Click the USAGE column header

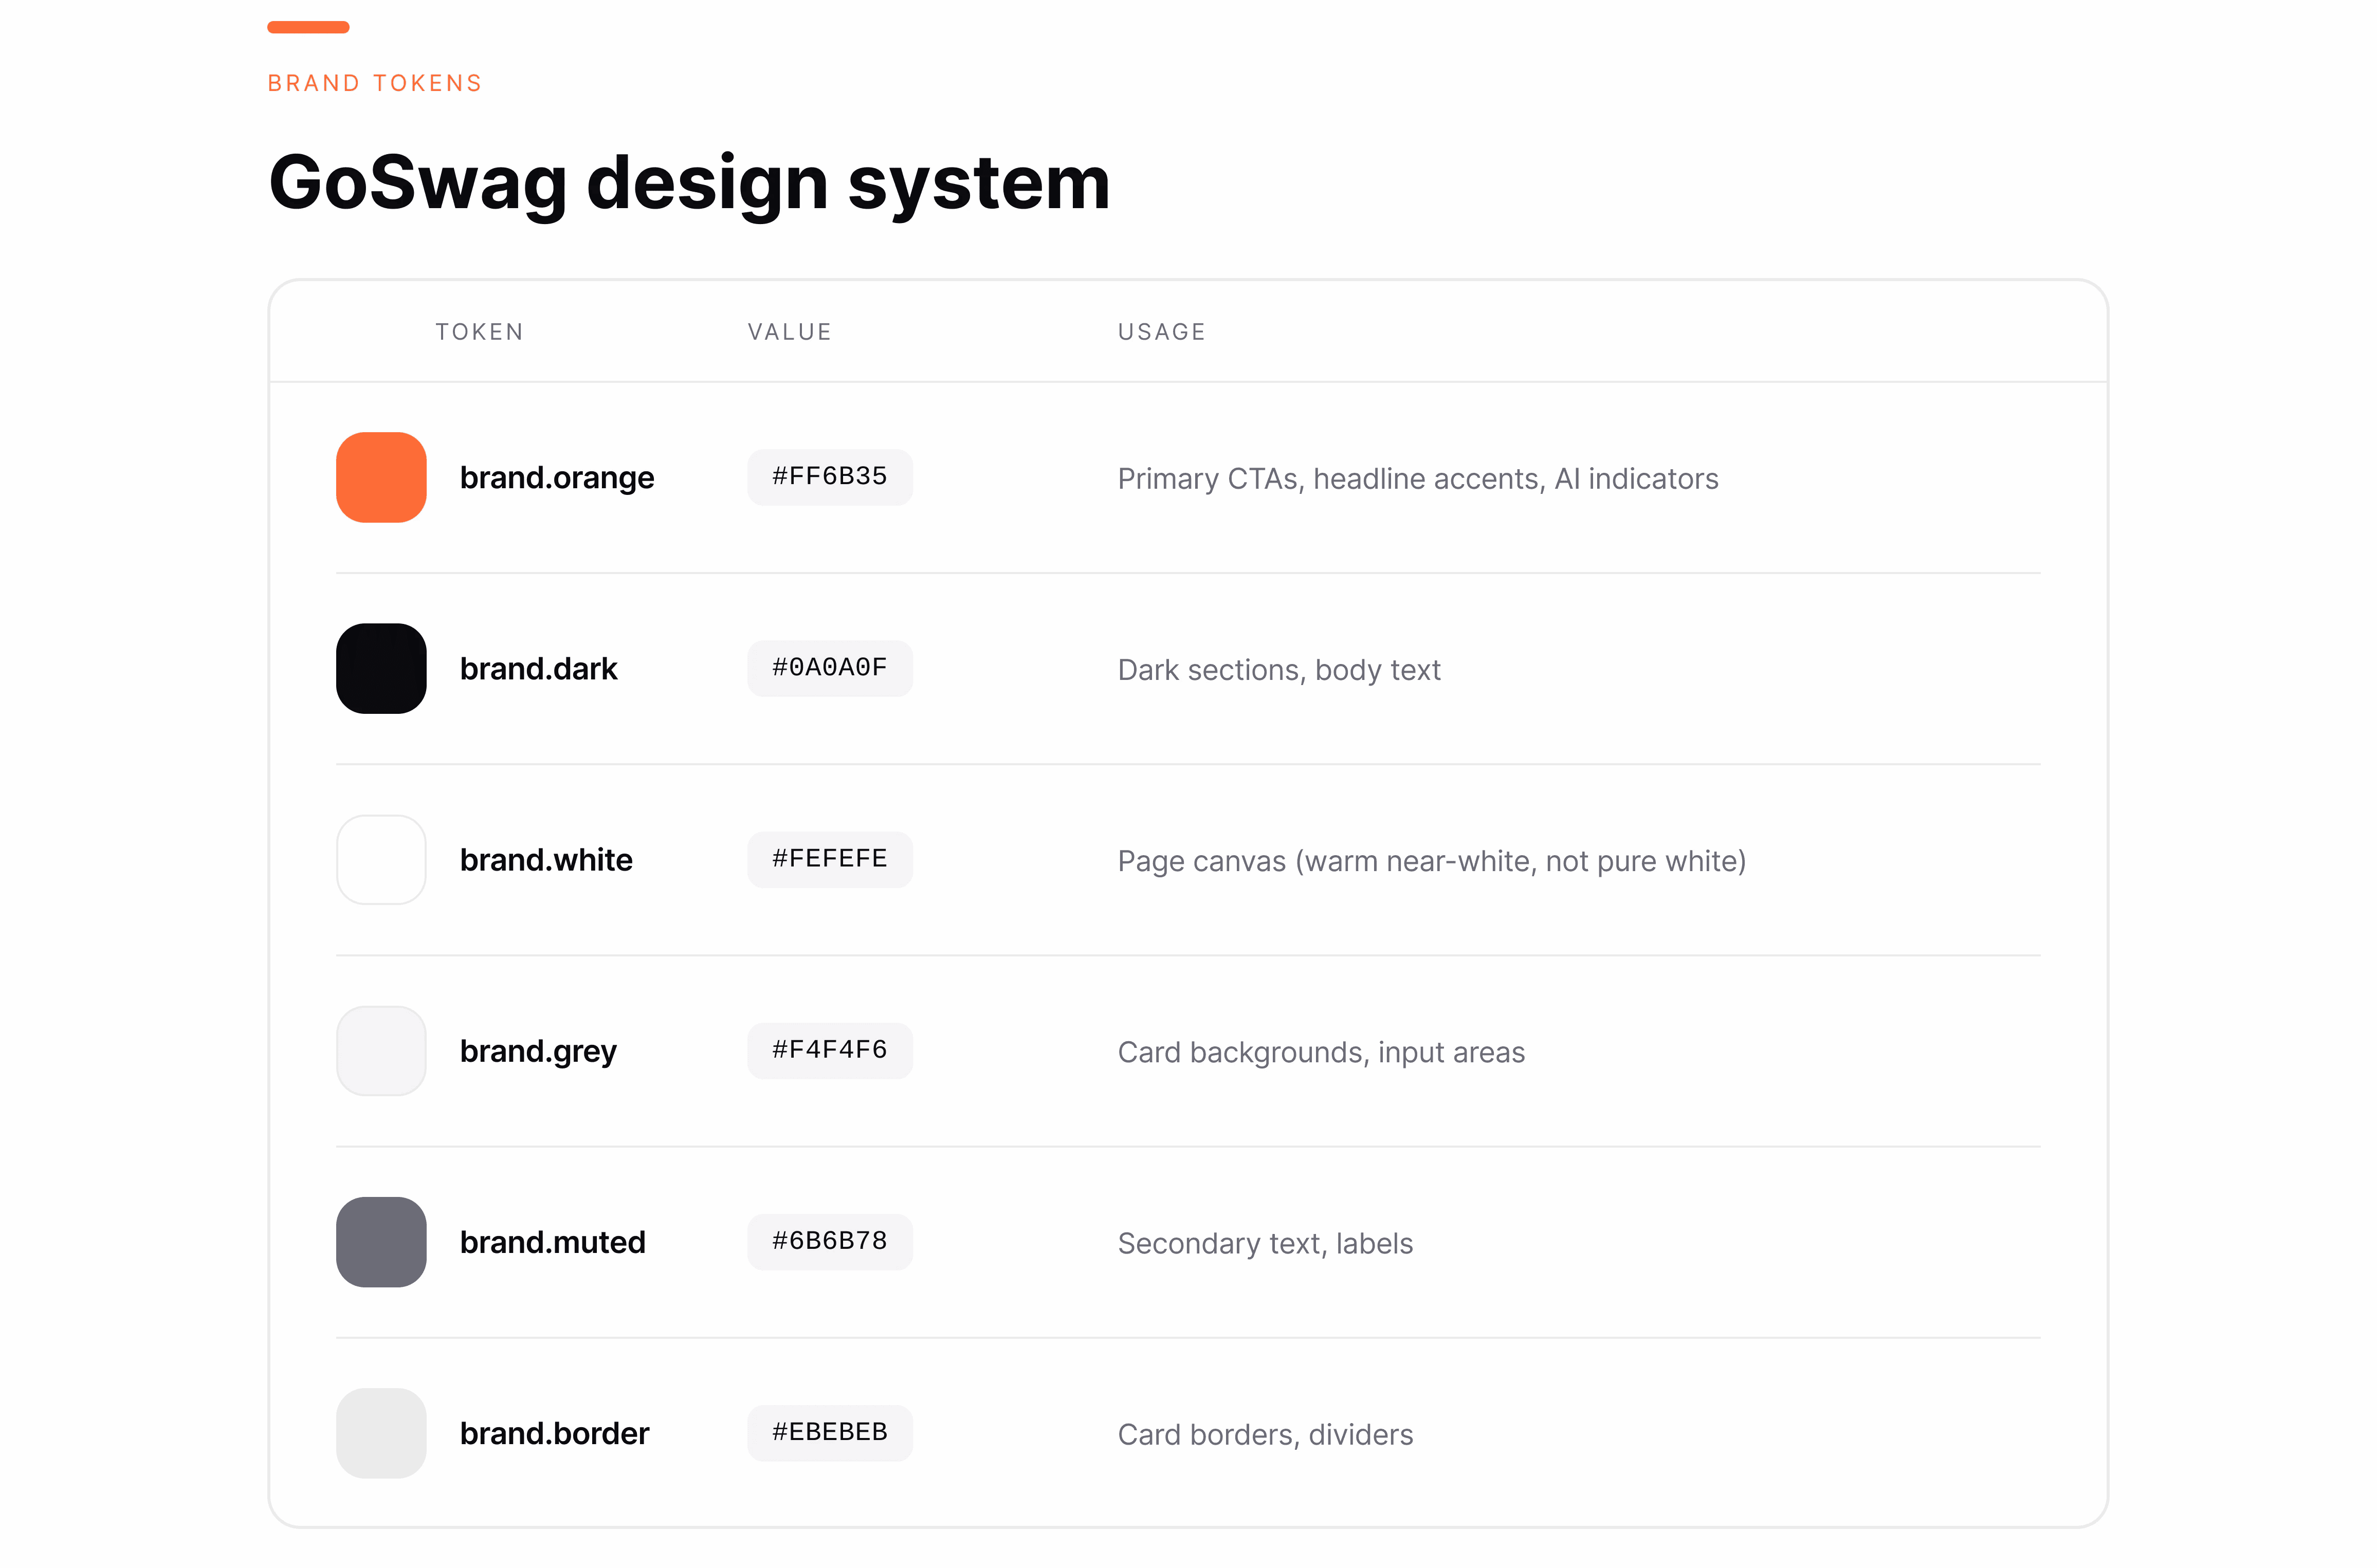pyautogui.click(x=1162, y=332)
